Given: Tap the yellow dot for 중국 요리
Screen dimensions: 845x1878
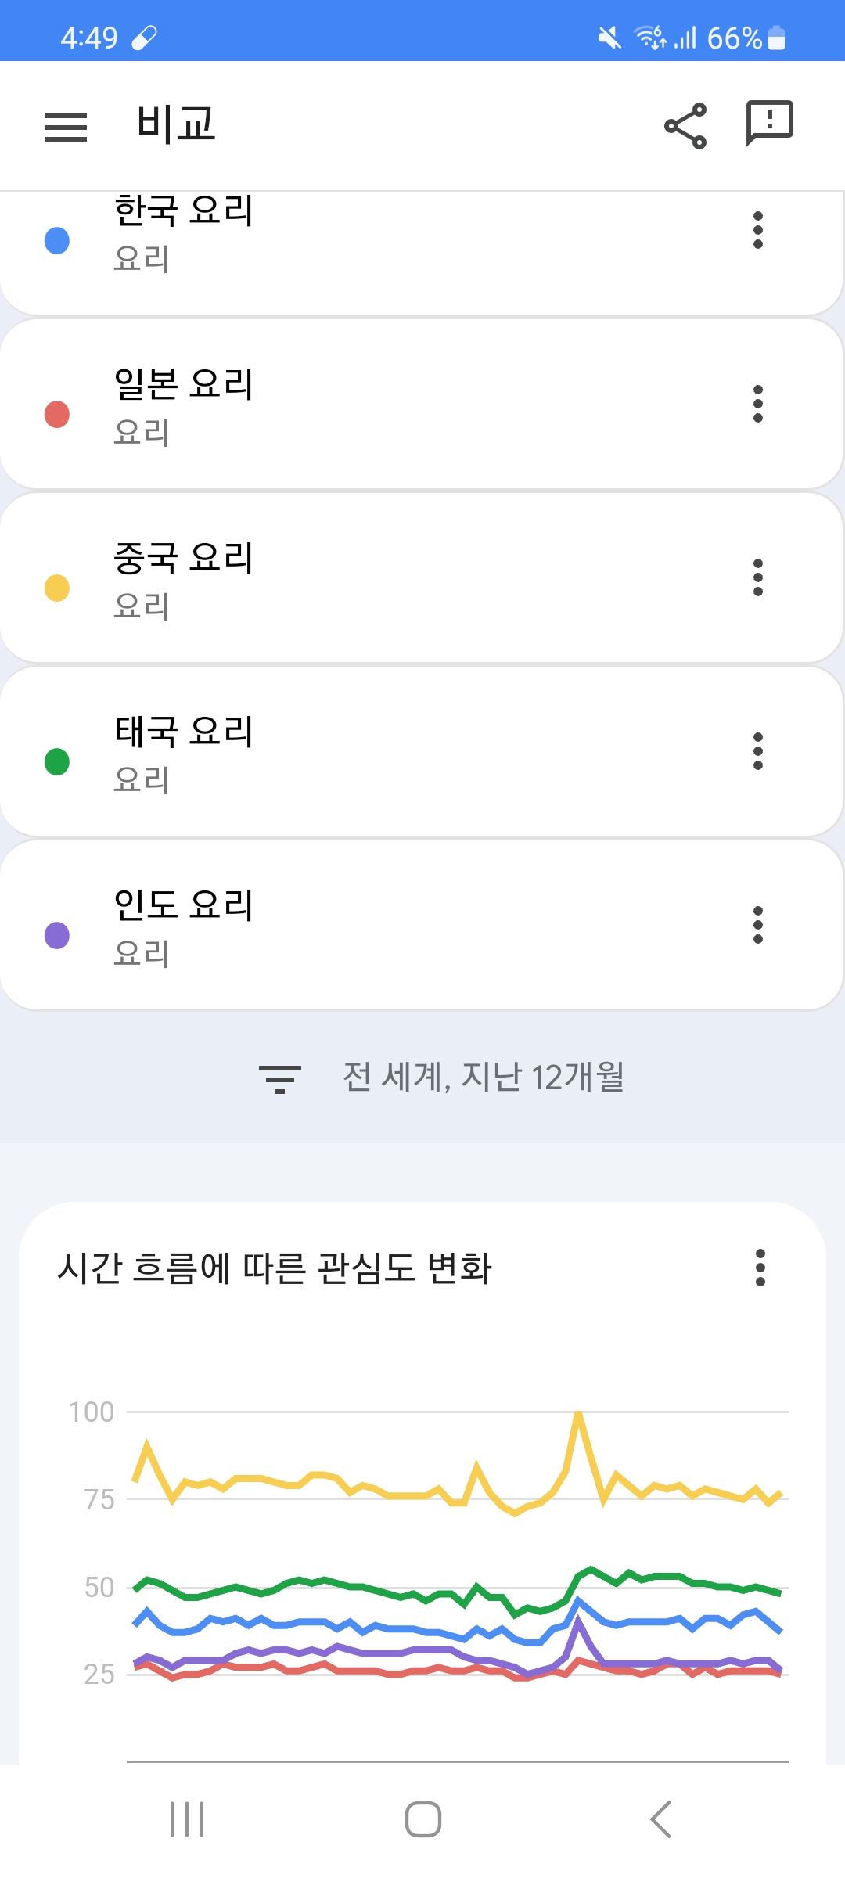Looking at the screenshot, I should coord(57,588).
